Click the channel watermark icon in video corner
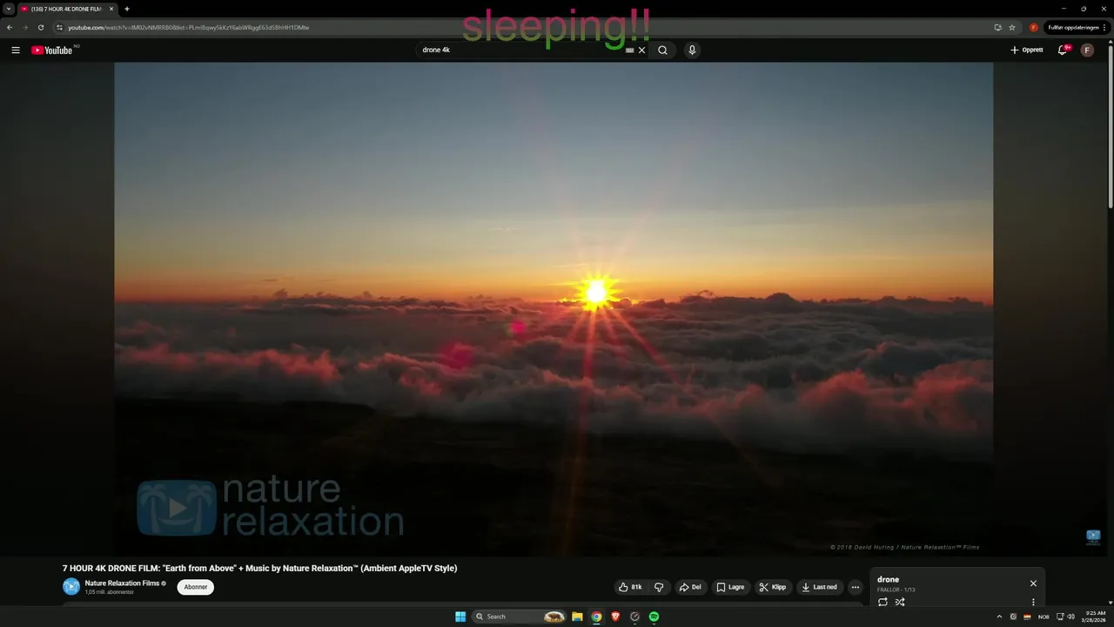 [x=1093, y=537]
